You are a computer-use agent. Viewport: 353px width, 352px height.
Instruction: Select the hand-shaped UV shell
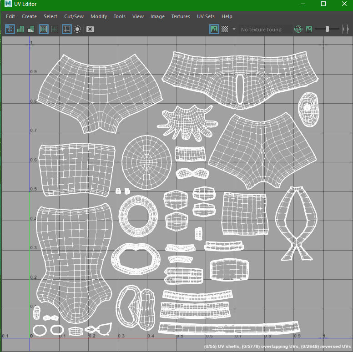pyautogui.click(x=187, y=122)
